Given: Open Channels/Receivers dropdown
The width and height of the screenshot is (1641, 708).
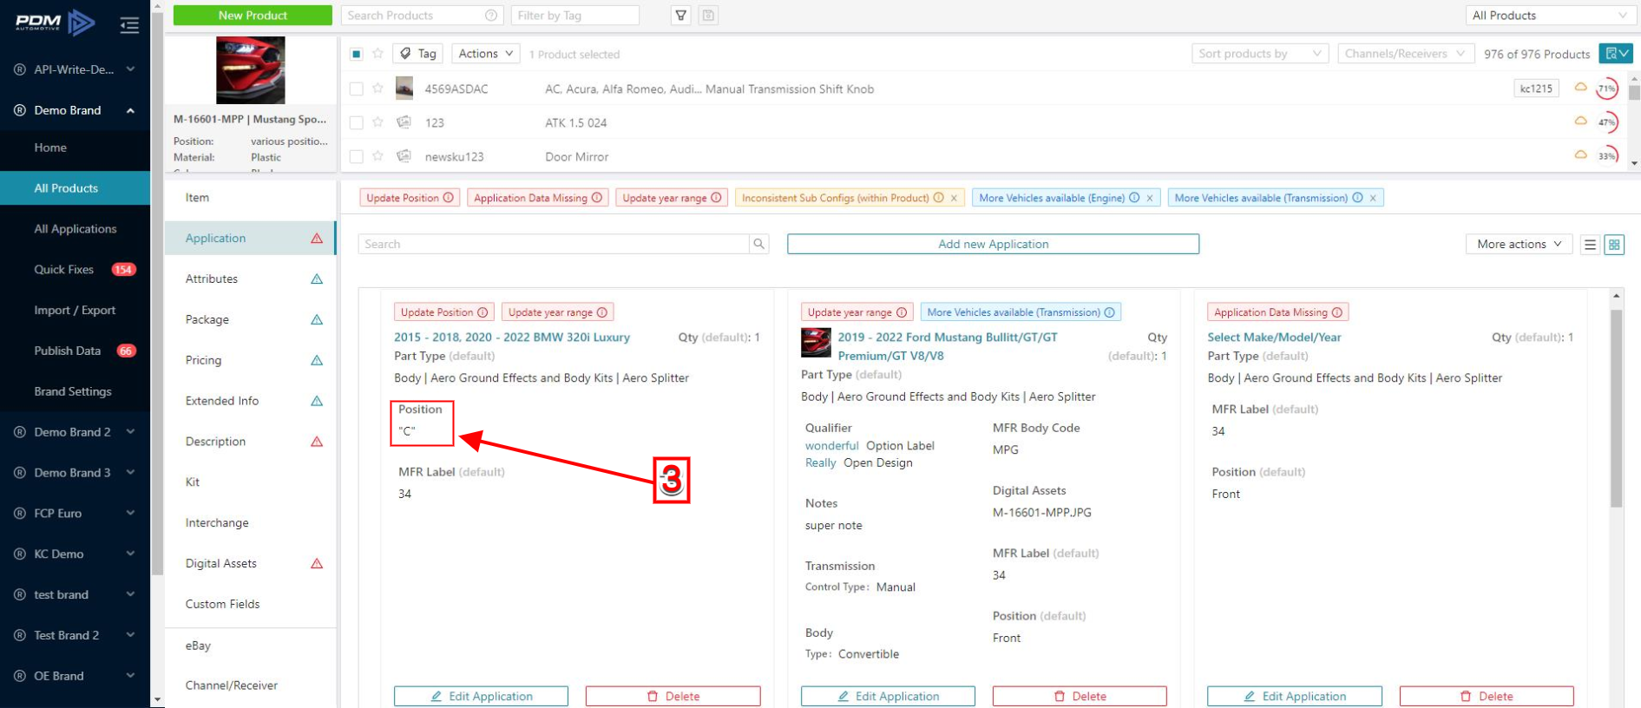Looking at the screenshot, I should click(x=1406, y=54).
